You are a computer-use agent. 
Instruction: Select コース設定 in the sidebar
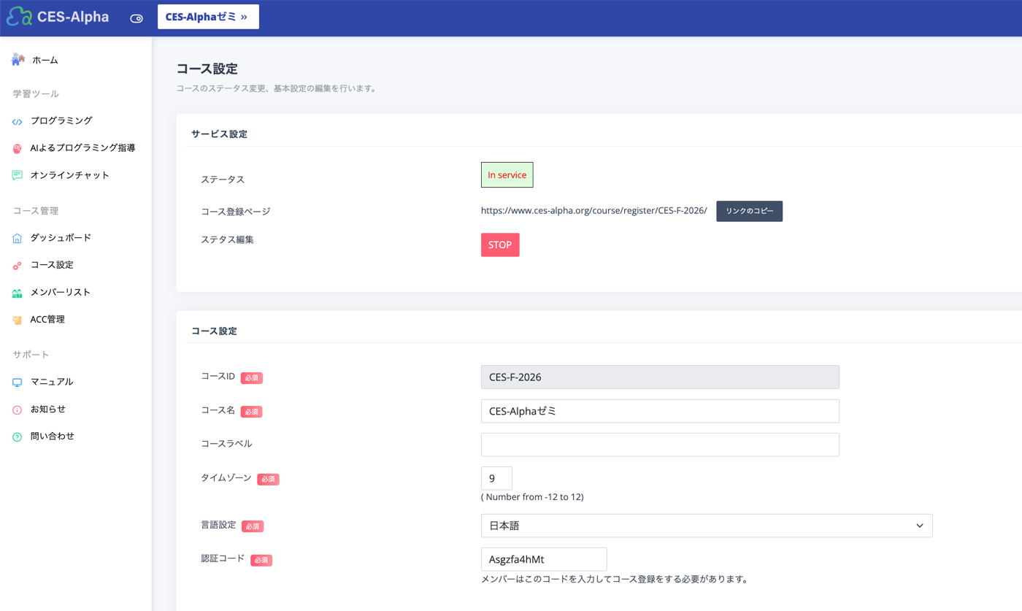pos(52,265)
